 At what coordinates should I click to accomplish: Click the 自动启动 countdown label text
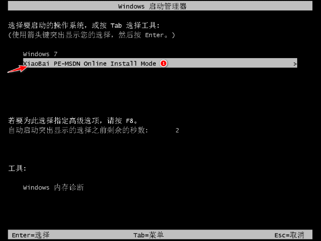[78, 130]
